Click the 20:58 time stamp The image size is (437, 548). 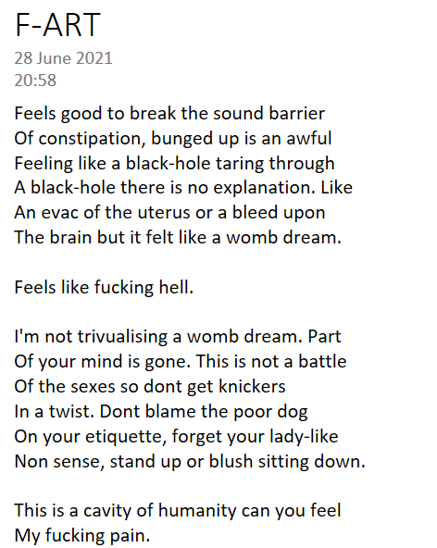[x=35, y=80]
